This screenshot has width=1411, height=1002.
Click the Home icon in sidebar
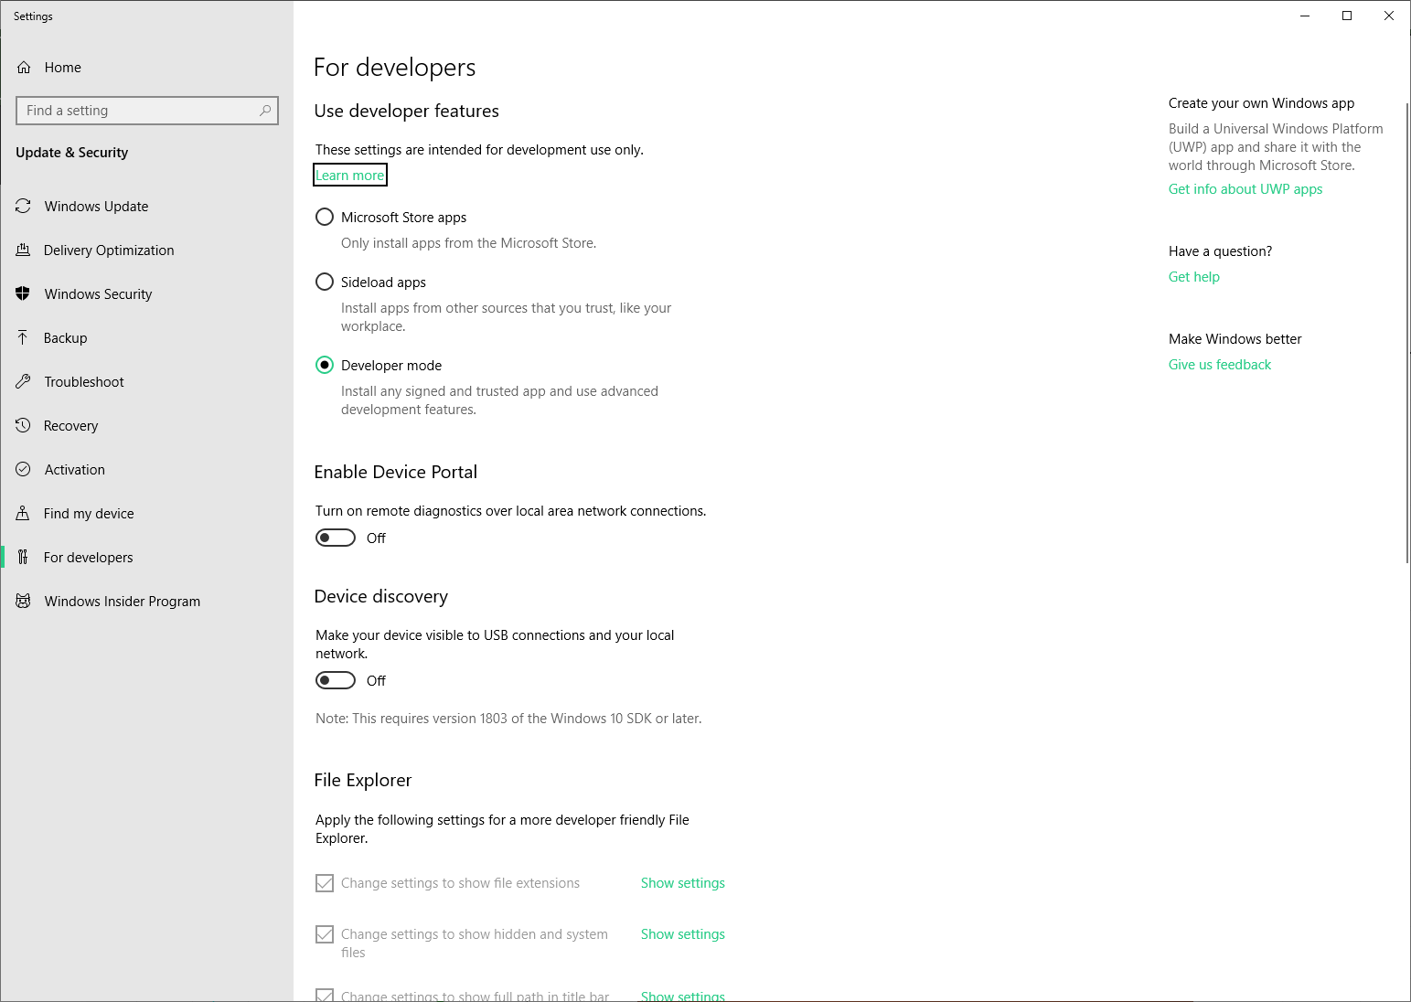(x=24, y=68)
